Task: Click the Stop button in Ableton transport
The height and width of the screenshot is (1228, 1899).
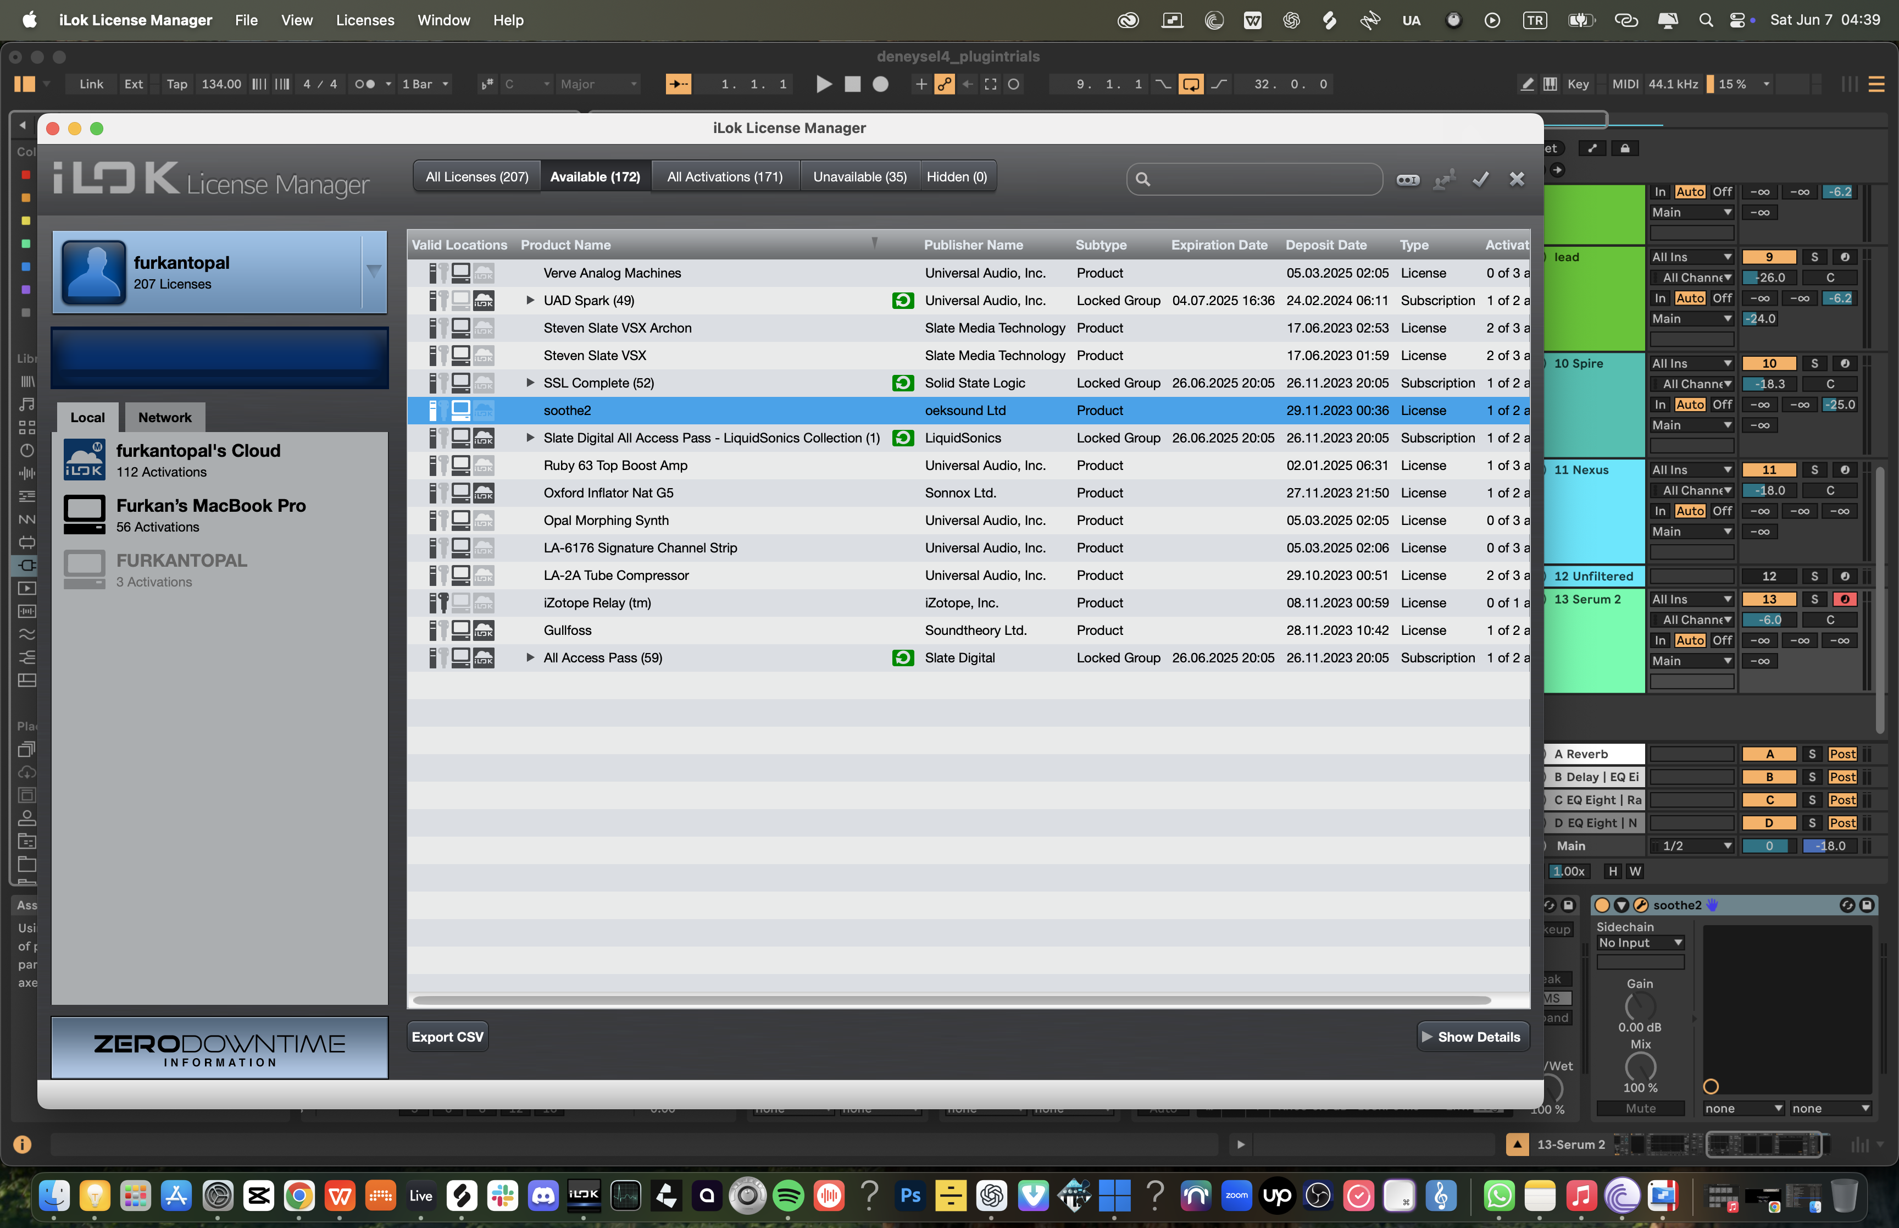Action: (x=852, y=84)
